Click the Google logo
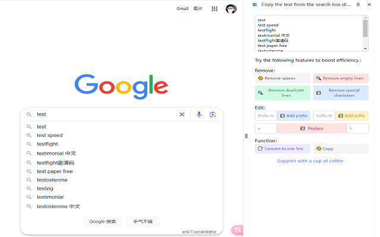 coord(121,87)
